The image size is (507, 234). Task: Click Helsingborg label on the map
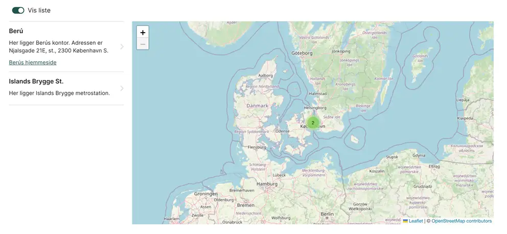315,108
